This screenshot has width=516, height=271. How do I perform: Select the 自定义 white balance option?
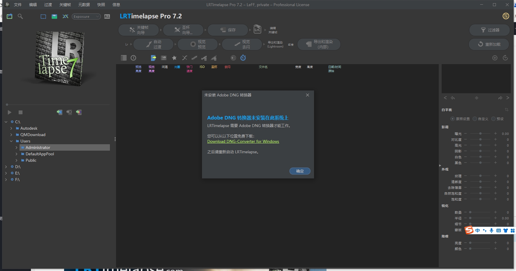(475, 119)
